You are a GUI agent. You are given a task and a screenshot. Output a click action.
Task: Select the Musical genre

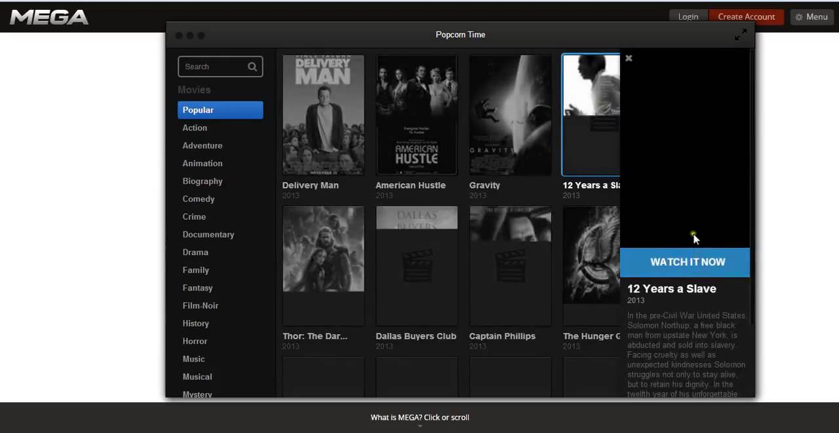pos(197,377)
